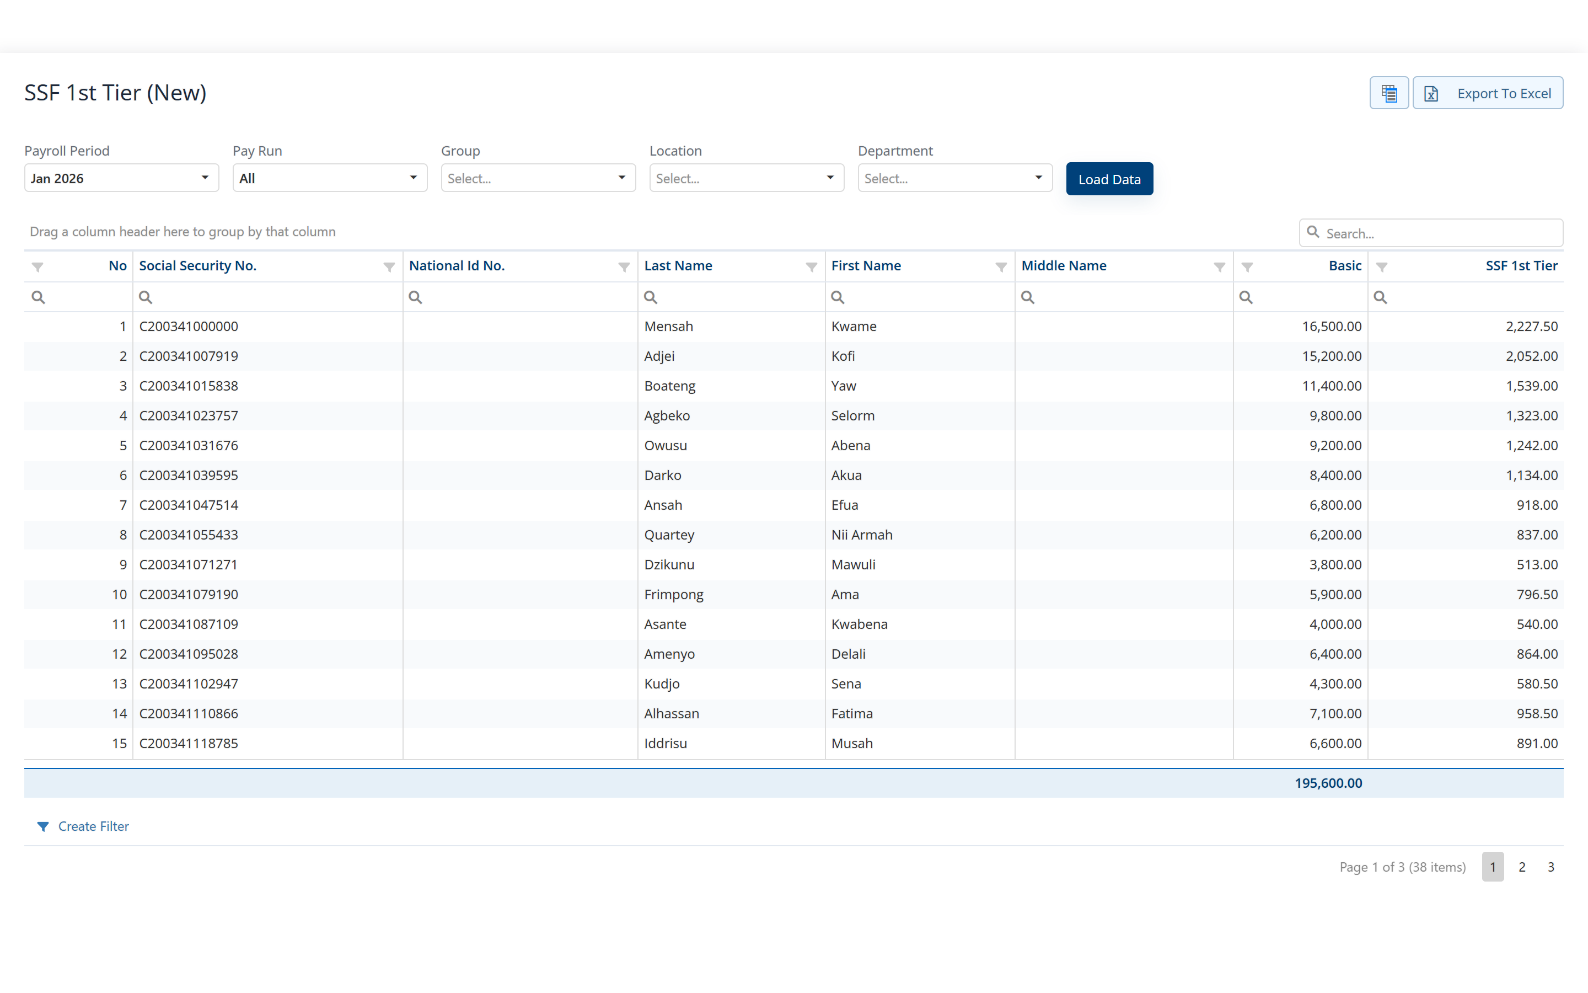1588x993 pixels.
Task: Click last name Boateng cell
Action: pyautogui.click(x=669, y=386)
